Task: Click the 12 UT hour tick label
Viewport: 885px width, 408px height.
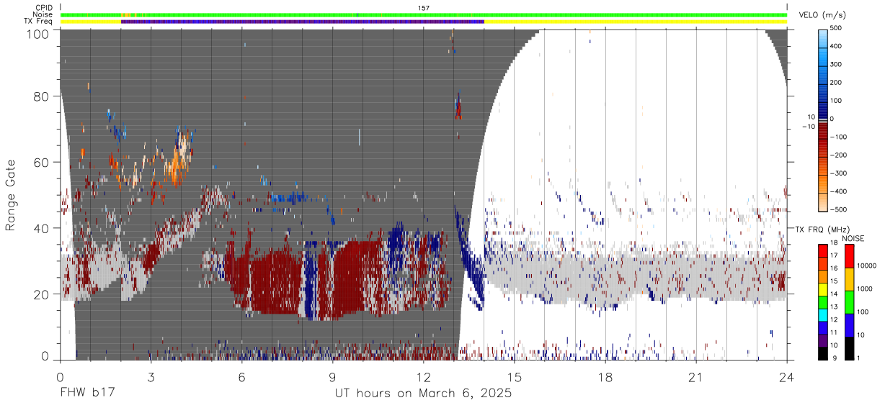Action: pyautogui.click(x=424, y=376)
